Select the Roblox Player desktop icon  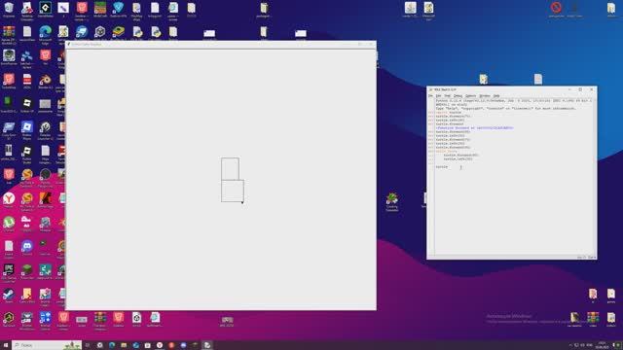click(x=27, y=129)
